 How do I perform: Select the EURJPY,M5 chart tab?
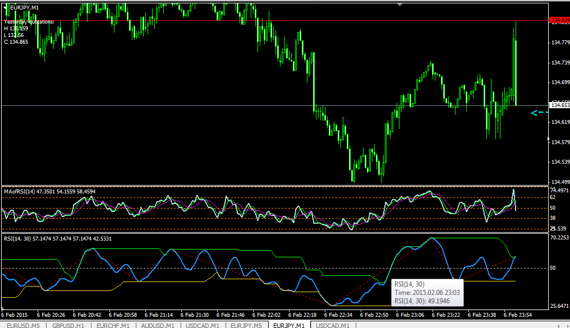tap(246, 325)
